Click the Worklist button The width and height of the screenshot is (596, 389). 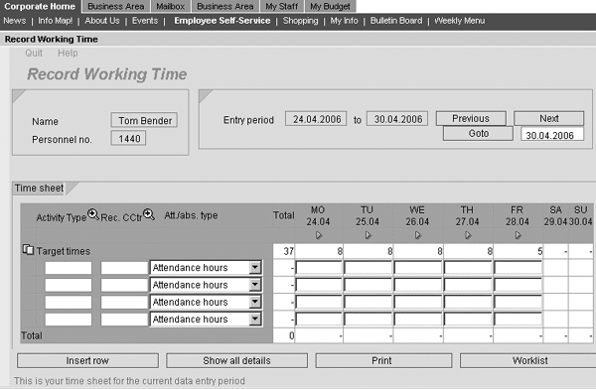click(529, 360)
